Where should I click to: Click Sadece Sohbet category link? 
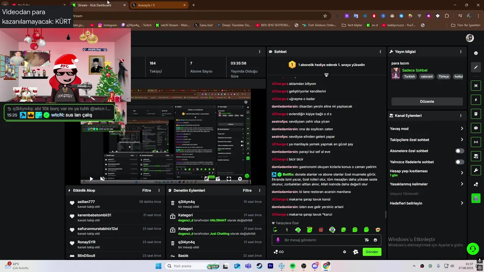[x=414, y=70]
